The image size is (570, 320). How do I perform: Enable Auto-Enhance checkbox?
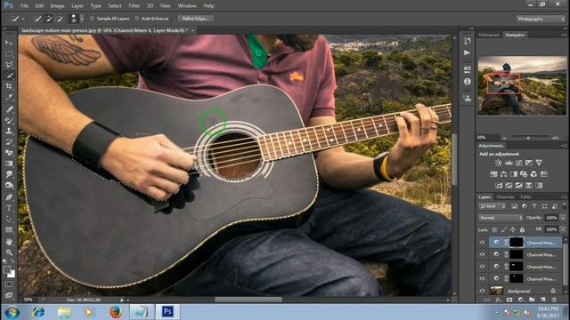click(x=136, y=19)
